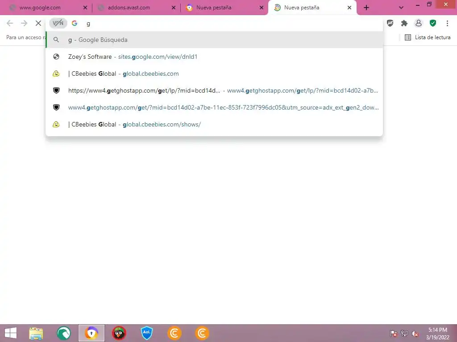This screenshot has height=342, width=457.
Task: Click the VPN toggle in the address bar
Action: click(x=58, y=23)
